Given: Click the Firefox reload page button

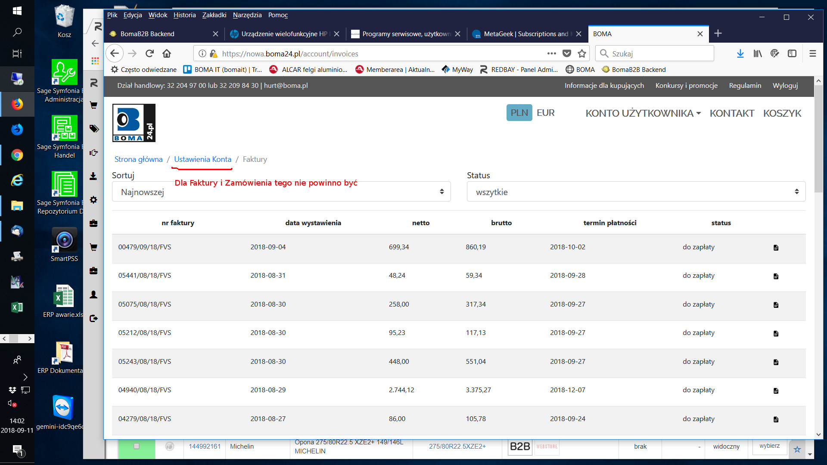Looking at the screenshot, I should point(149,53).
